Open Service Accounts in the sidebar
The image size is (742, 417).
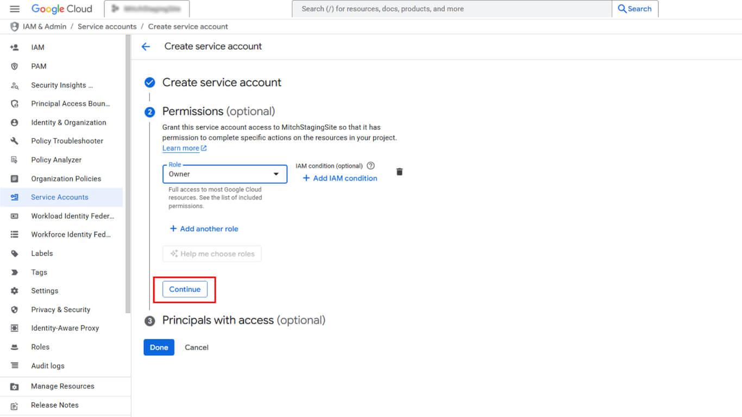[59, 197]
